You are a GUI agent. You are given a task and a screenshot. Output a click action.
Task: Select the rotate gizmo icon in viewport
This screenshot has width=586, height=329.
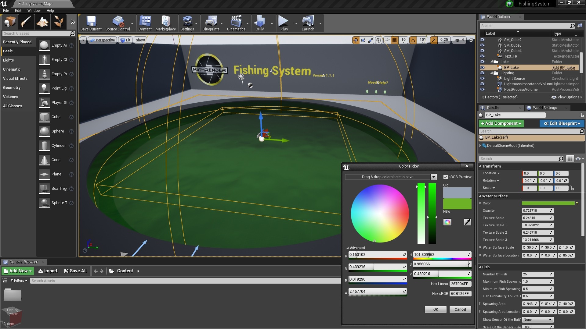363,40
